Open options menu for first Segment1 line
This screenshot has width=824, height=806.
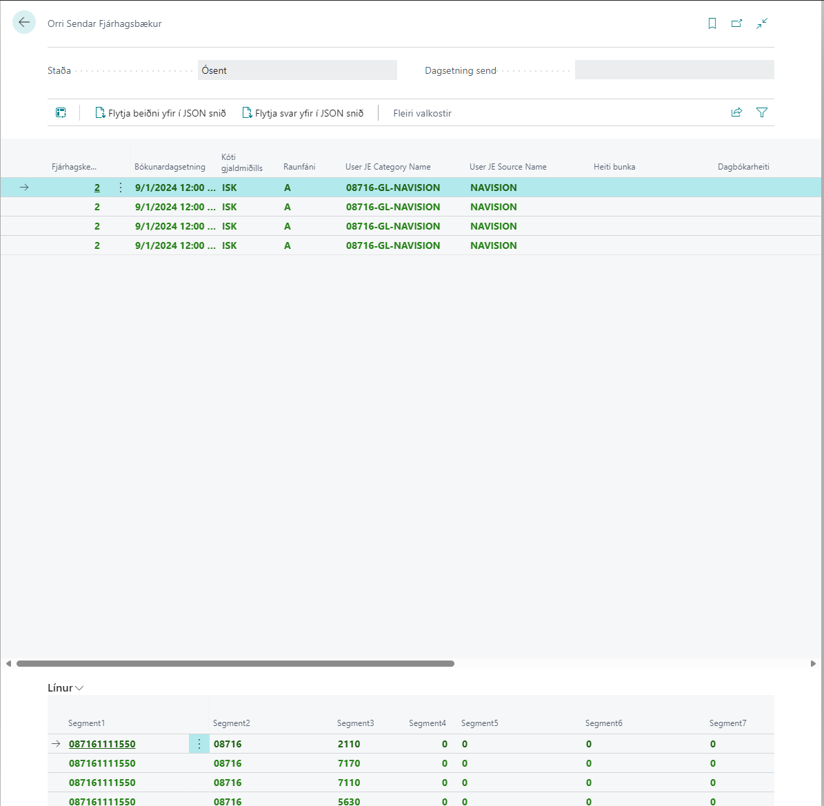pyautogui.click(x=199, y=744)
